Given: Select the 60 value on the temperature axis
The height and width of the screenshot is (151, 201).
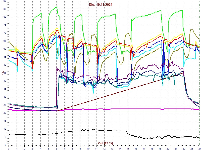Looking at the screenshot, I should [5, 49].
